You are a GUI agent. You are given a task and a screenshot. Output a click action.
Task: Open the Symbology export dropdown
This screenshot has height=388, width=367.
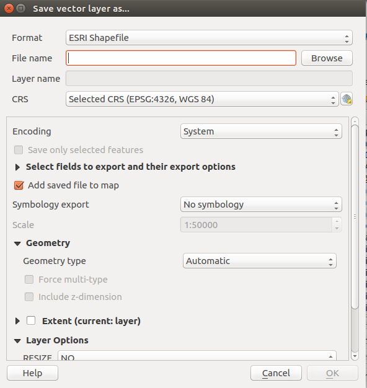(261, 205)
